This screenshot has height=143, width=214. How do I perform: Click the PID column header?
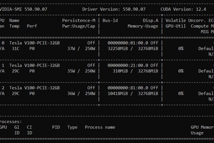point(56,127)
